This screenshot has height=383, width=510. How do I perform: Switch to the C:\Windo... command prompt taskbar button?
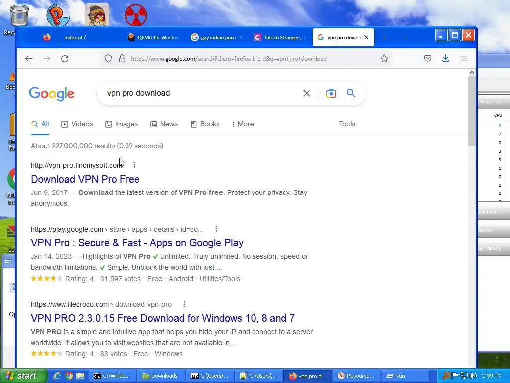tap(112, 376)
